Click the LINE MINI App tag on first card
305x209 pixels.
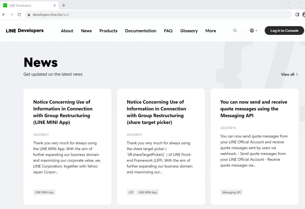point(44,192)
